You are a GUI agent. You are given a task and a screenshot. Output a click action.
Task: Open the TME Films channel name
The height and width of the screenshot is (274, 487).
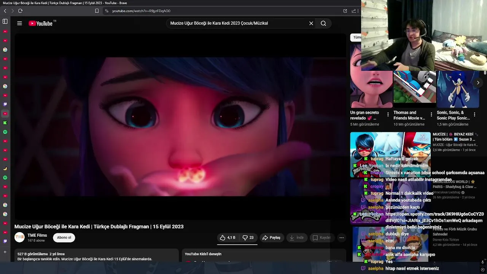click(x=37, y=235)
